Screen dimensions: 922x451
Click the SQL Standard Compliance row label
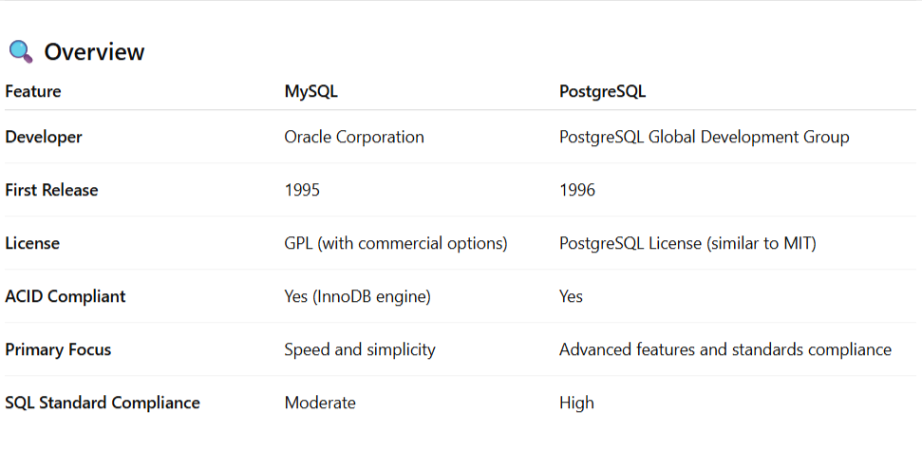(103, 403)
